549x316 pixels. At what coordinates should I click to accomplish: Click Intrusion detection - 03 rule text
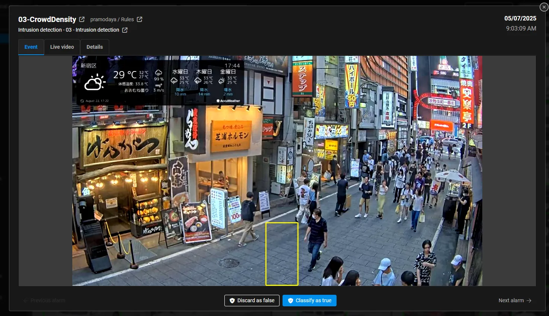click(x=69, y=30)
